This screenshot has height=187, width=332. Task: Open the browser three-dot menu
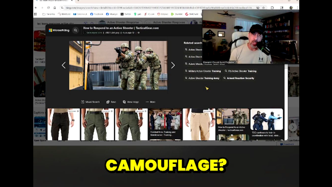coord(297,8)
